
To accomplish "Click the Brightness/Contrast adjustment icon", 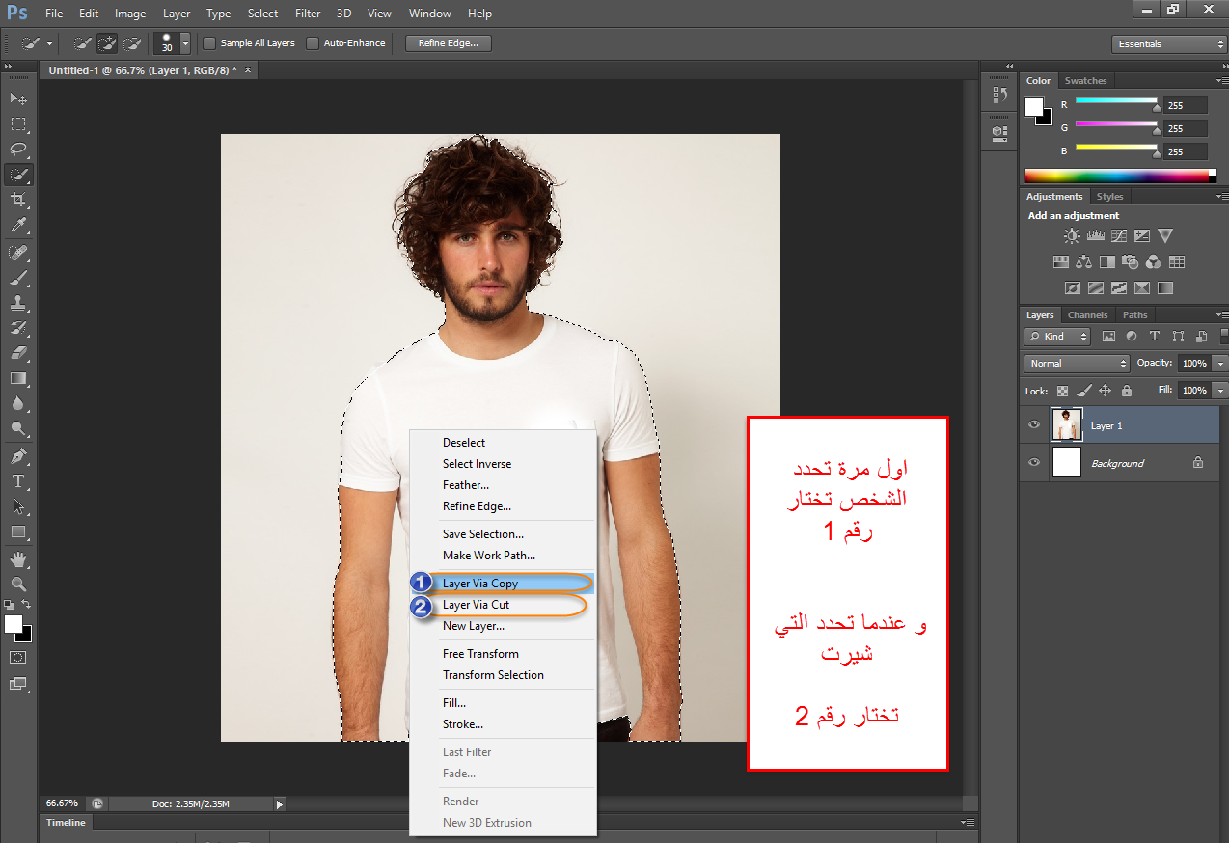I will tap(1072, 236).
